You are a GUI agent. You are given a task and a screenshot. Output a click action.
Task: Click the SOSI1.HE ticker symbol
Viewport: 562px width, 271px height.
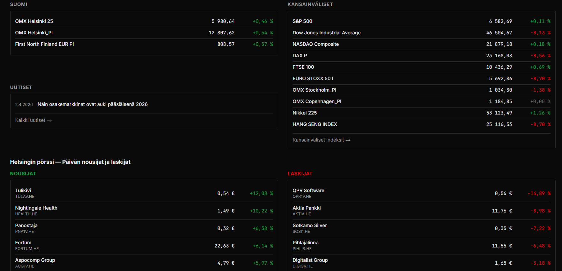coord(301,232)
